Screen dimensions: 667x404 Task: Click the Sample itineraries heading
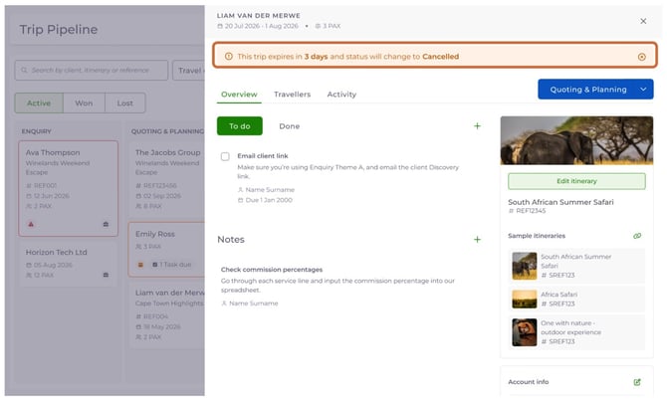[x=537, y=236]
